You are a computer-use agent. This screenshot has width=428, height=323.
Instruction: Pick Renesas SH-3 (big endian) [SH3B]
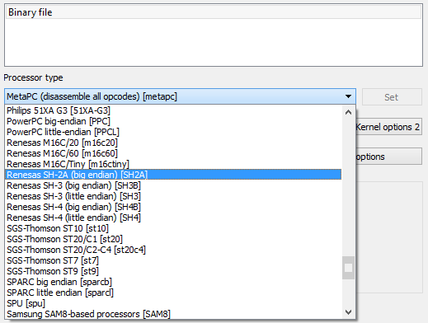173,185
